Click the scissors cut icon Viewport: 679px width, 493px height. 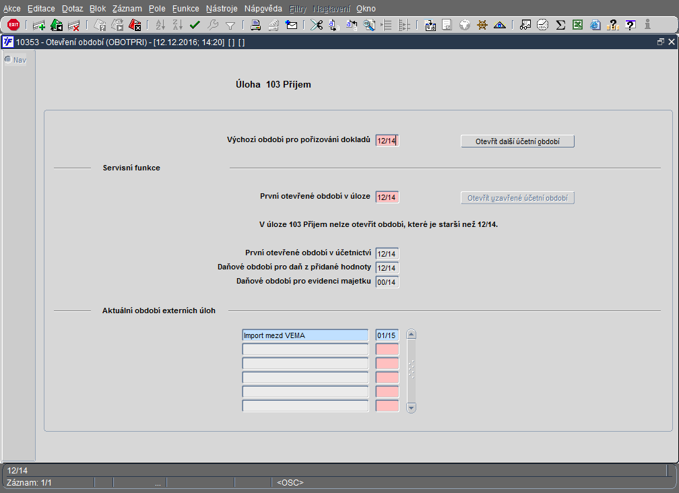[317, 25]
